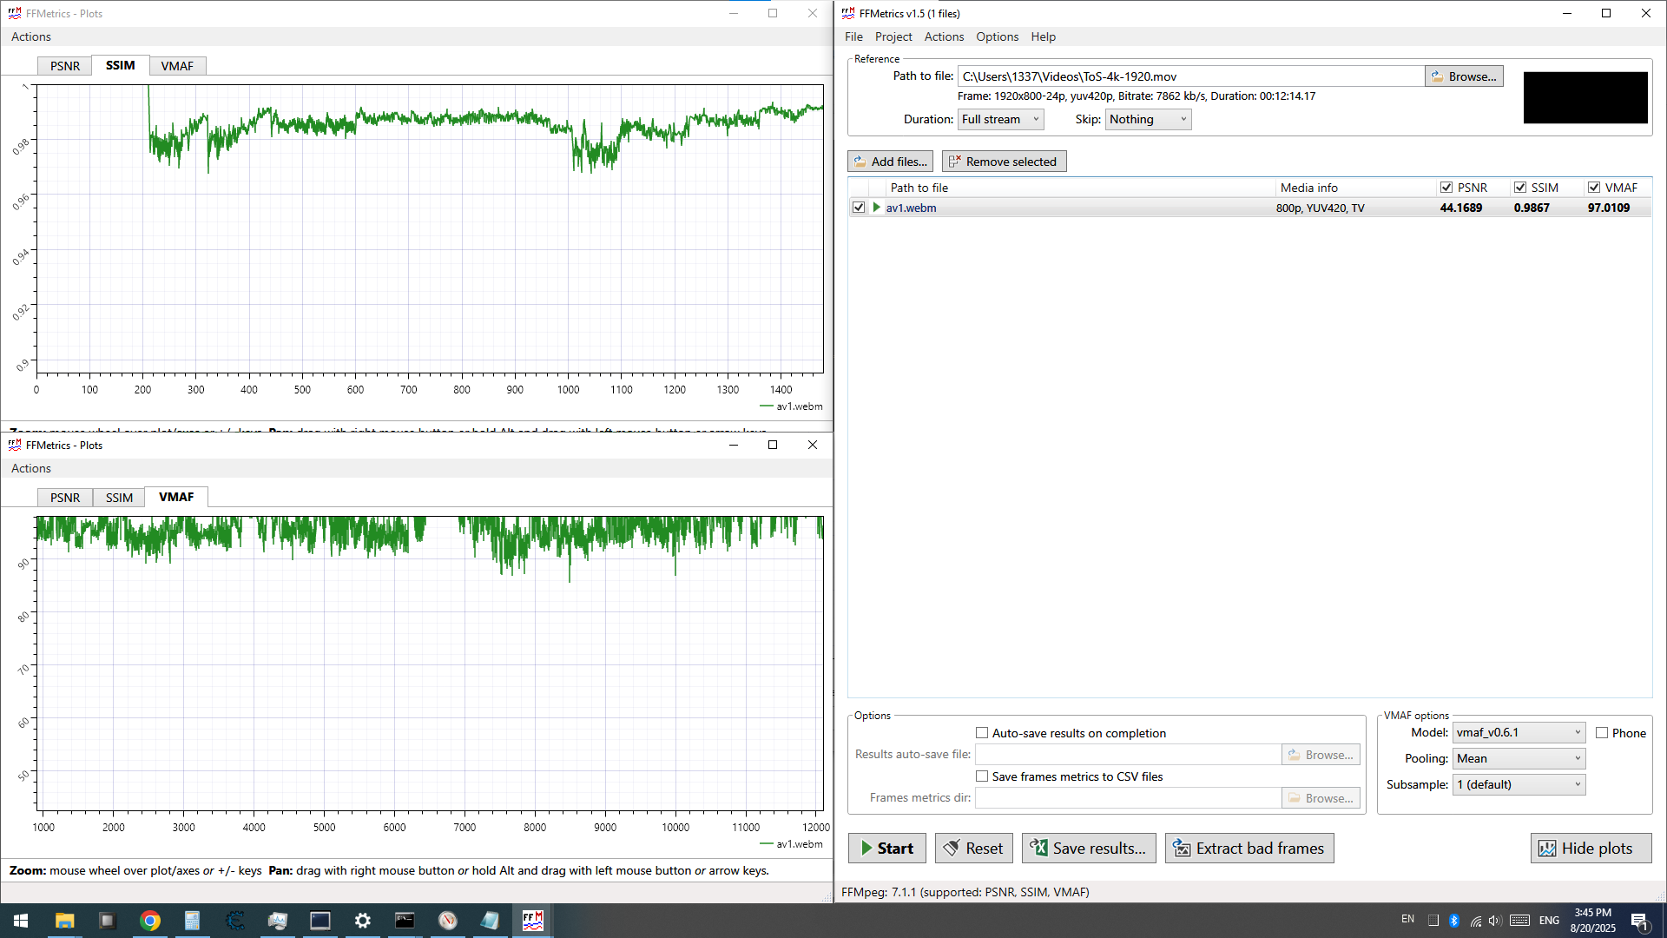Open the Pooling Mean dropdown

click(x=1518, y=759)
